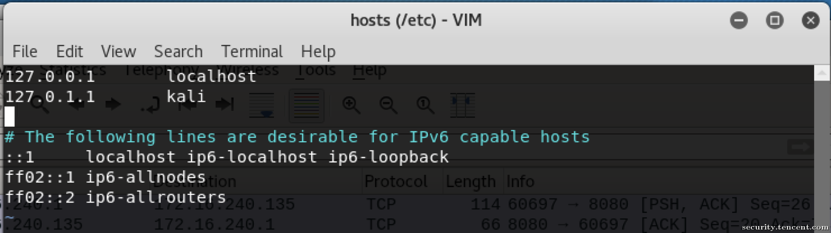Click the 127.0.1.1 address text
The image size is (831, 233).
(49, 96)
